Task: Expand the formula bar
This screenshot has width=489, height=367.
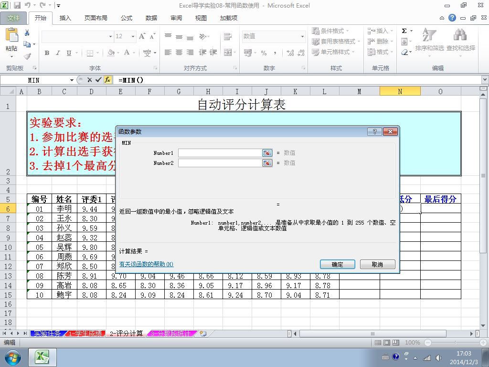Action: pos(485,80)
